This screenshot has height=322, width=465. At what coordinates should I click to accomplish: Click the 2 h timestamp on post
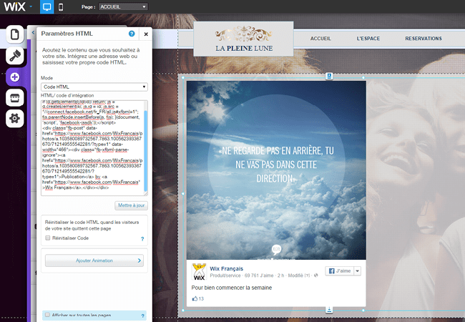[x=280, y=275]
